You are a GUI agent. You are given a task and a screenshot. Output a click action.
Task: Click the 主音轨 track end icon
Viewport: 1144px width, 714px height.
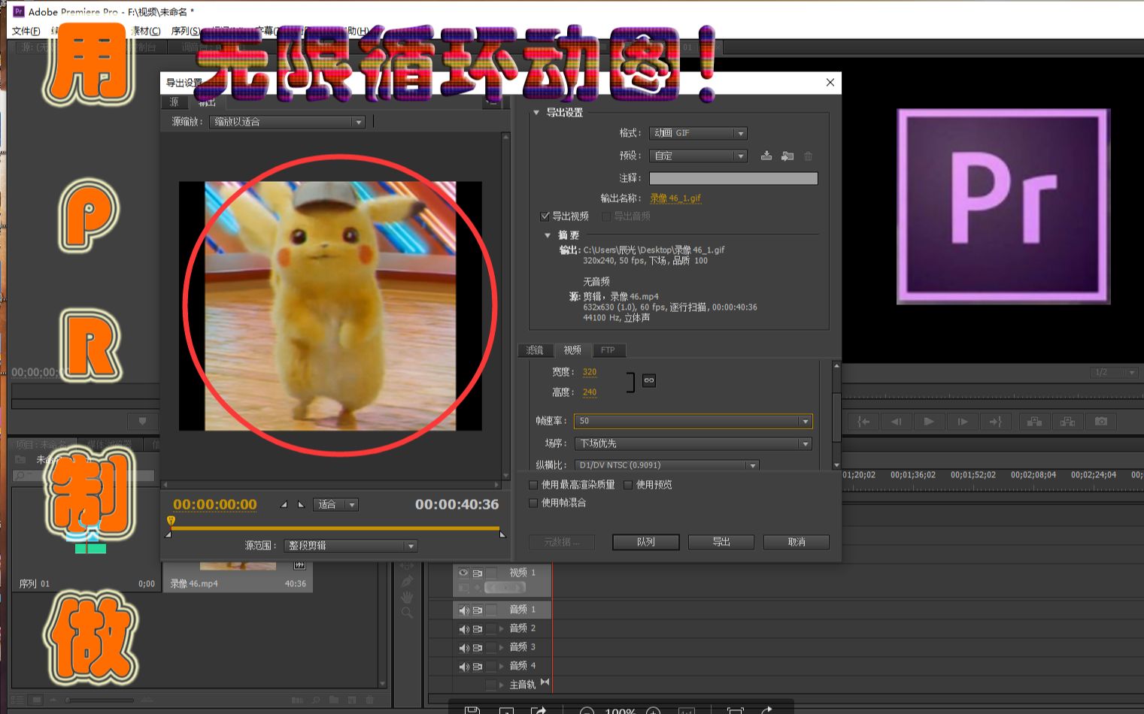click(x=545, y=682)
